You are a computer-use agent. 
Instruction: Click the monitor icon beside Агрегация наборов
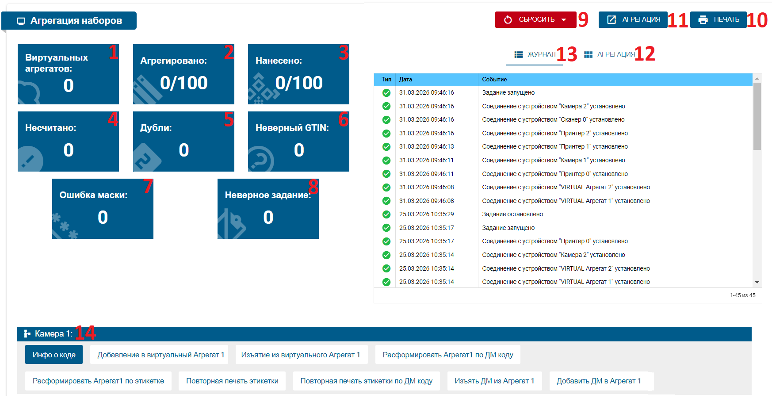[x=20, y=20]
